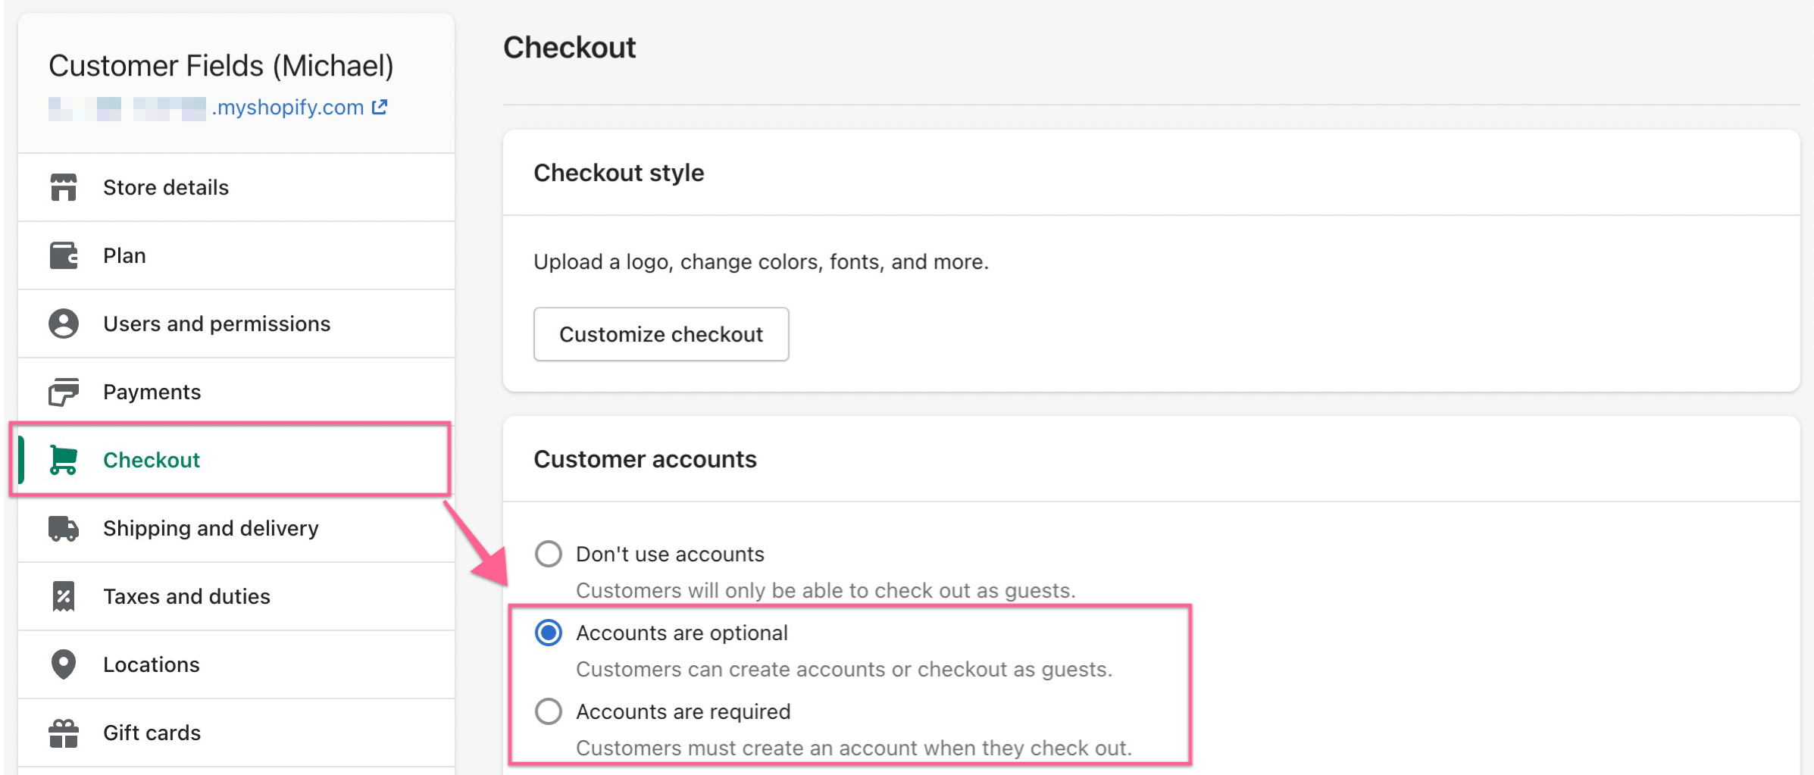
Task: Click the Customize checkout button
Action: click(x=661, y=334)
